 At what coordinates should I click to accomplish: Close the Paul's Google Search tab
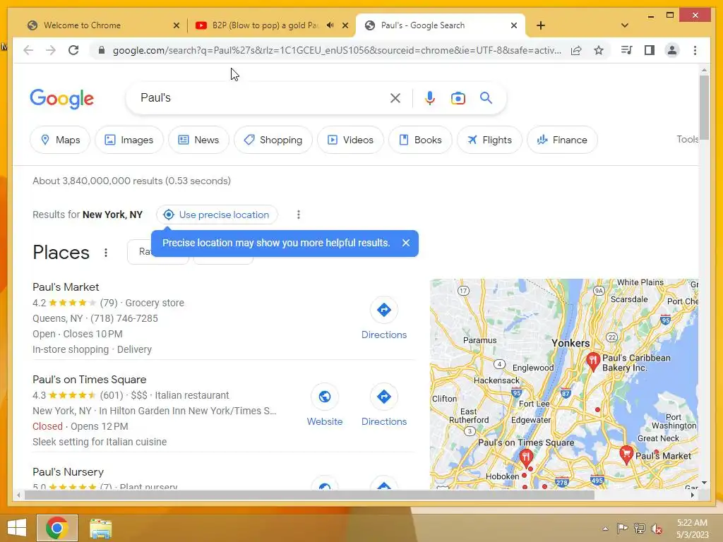514,25
